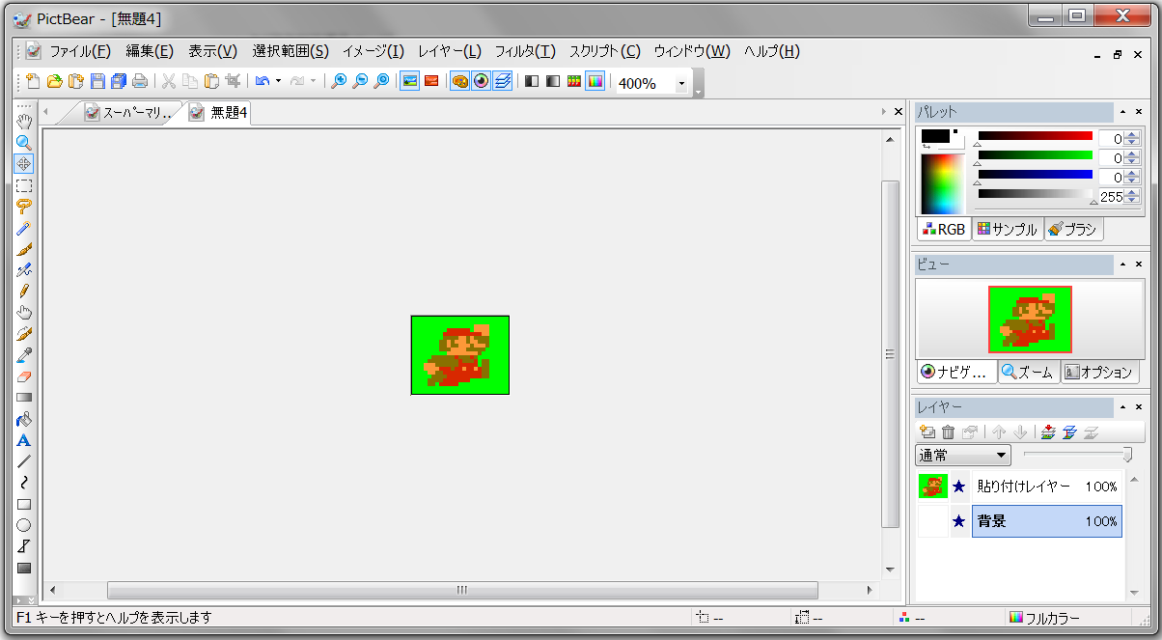
Task: Select the Hand pan tool
Action: (x=24, y=122)
